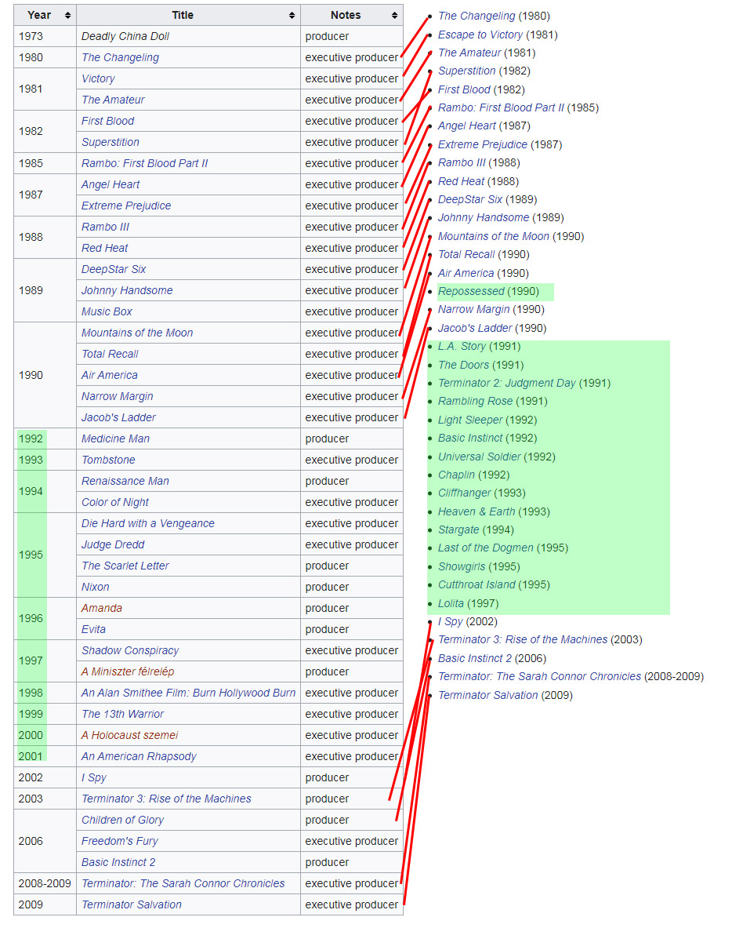The height and width of the screenshot is (928, 732).
Task: Open The 13th Warrior link
Action: (x=122, y=715)
